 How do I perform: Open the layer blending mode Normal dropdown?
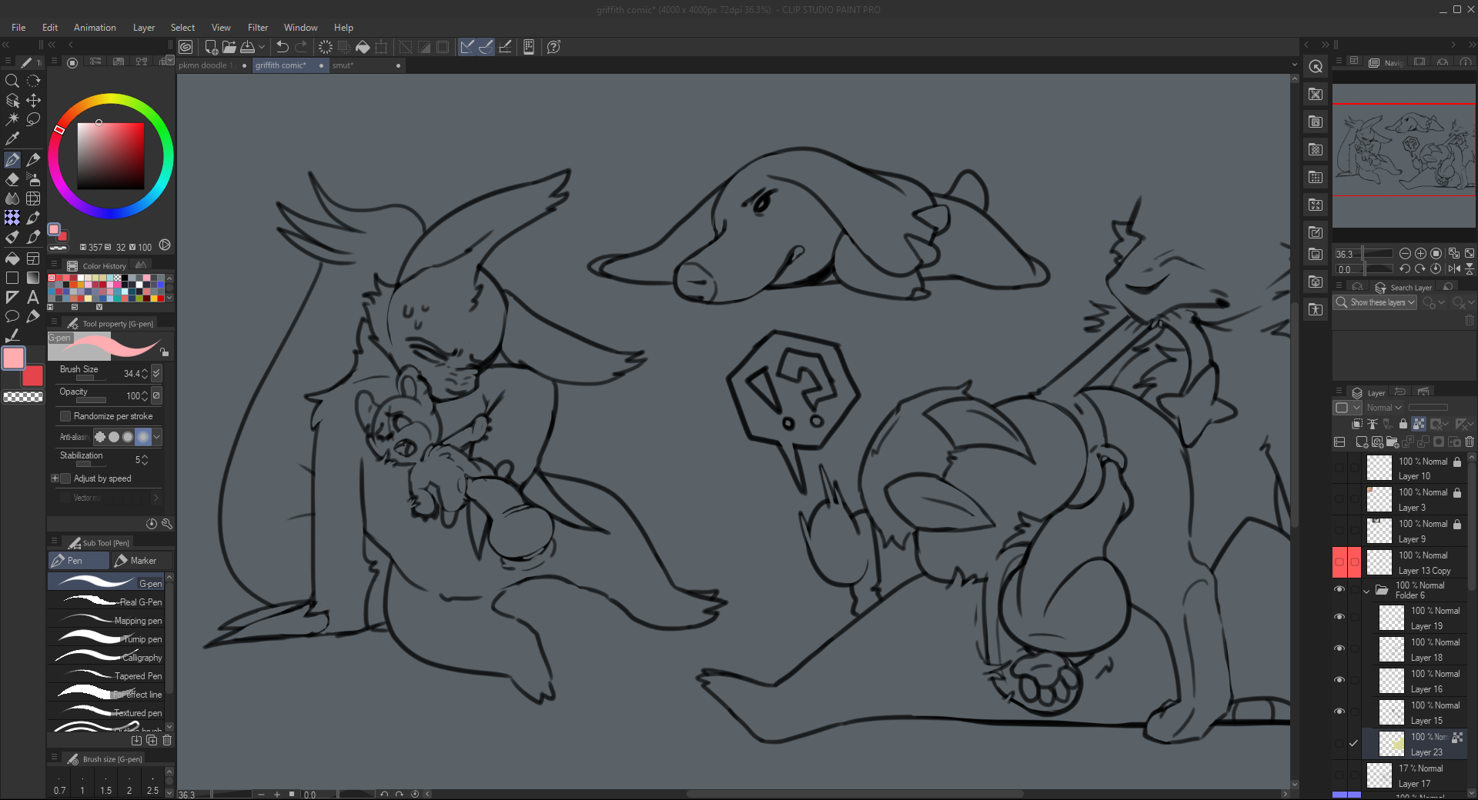1384,408
